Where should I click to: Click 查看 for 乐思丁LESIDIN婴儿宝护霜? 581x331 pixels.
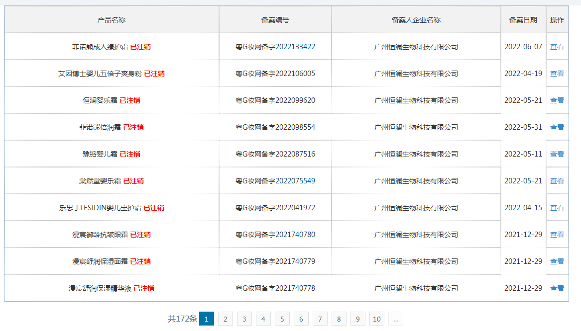click(x=557, y=208)
